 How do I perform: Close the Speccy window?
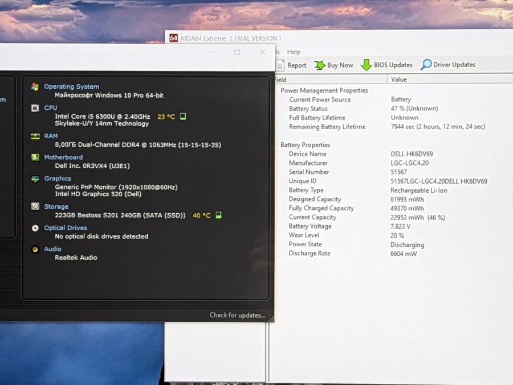coord(262,52)
